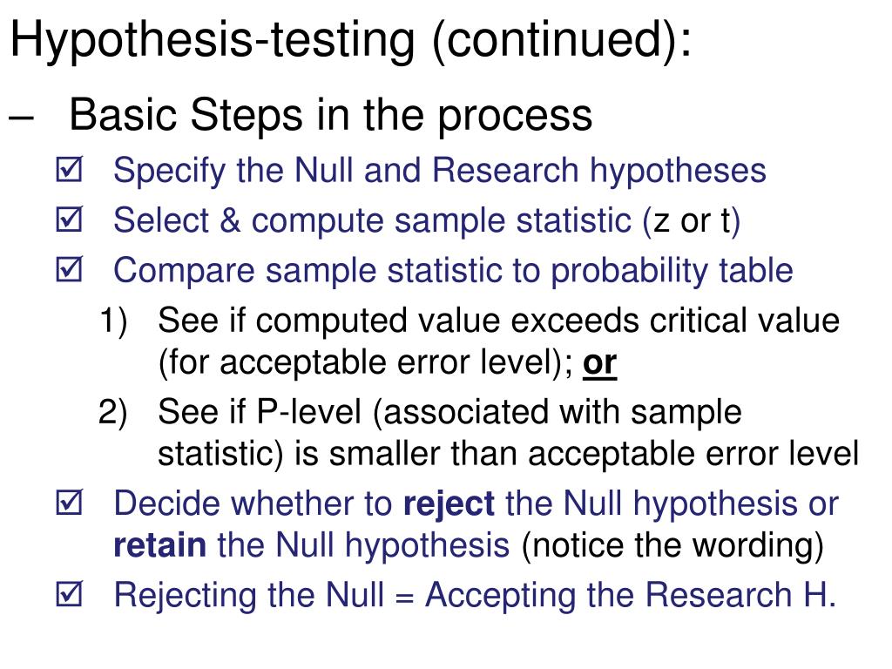Click 'See if computed value exceeds critical value'

(498, 321)
